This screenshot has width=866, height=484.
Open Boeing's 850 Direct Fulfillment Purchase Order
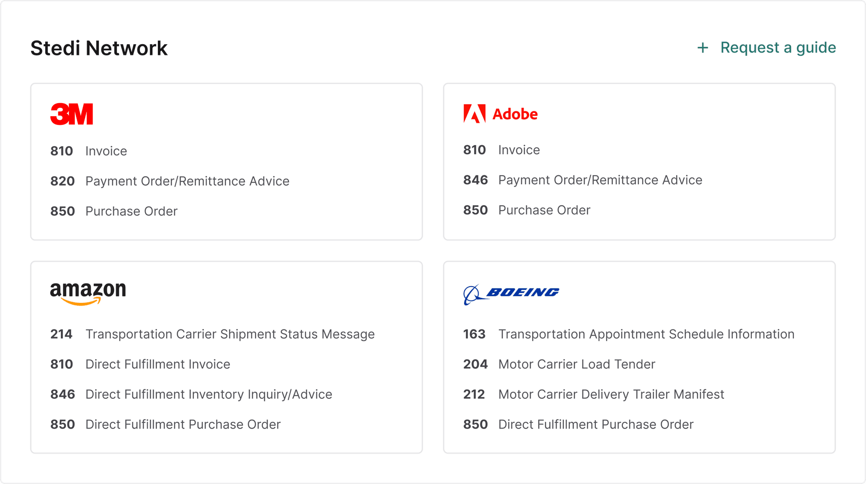click(578, 425)
